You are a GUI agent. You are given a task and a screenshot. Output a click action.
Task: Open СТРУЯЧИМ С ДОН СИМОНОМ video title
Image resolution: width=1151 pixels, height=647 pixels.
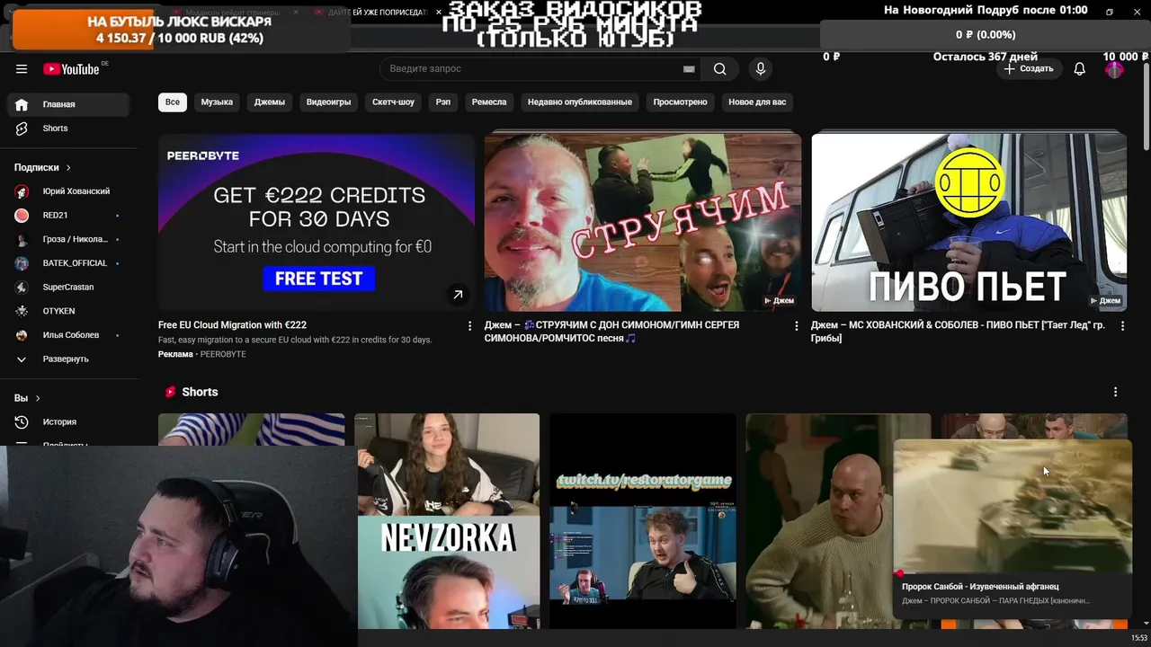pos(611,332)
